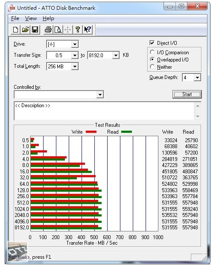Open the View menu
This screenshot has height=269, width=216.
point(31,18)
